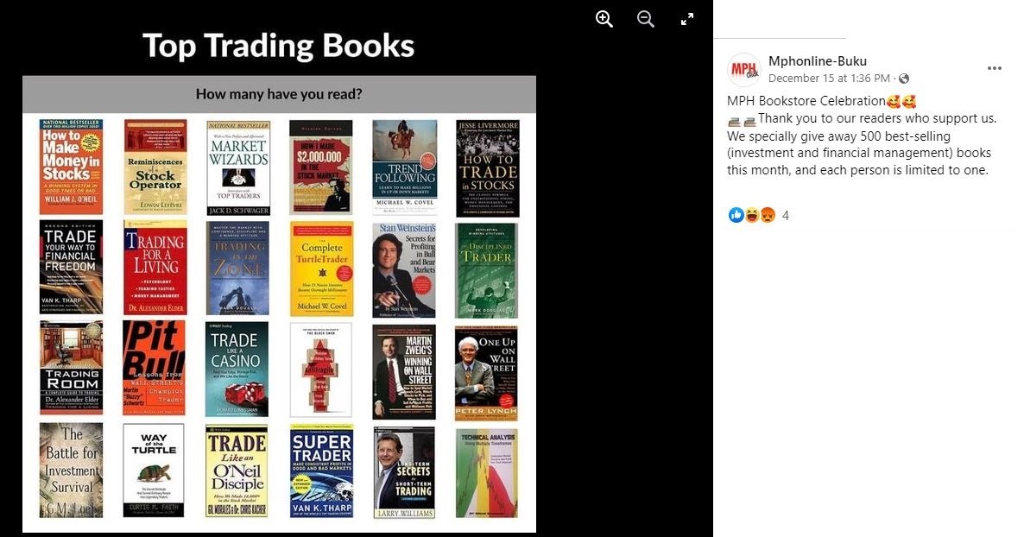Open the December 15 at 1:36 PM timestamp
The width and height of the screenshot is (1024, 537).
click(x=829, y=79)
